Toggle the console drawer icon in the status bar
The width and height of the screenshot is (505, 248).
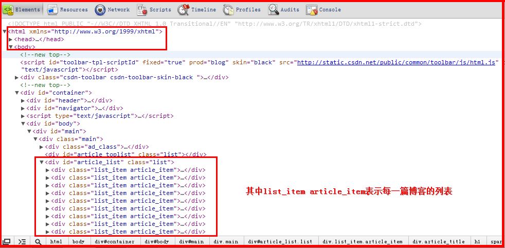coord(22,241)
